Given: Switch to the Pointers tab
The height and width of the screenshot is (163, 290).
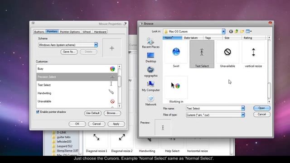Looking at the screenshot, I should pos(52,31).
